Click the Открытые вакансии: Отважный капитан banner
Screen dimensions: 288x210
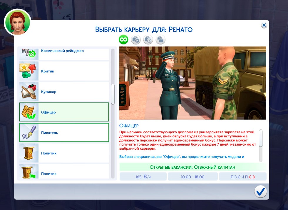coord(192,167)
